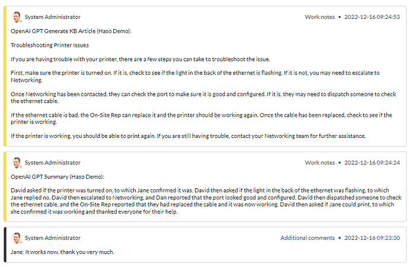409x267 pixels.
Task: Click the 'OpenAI GPT Summary (Haso Demo)' heading
Action: coord(57,176)
